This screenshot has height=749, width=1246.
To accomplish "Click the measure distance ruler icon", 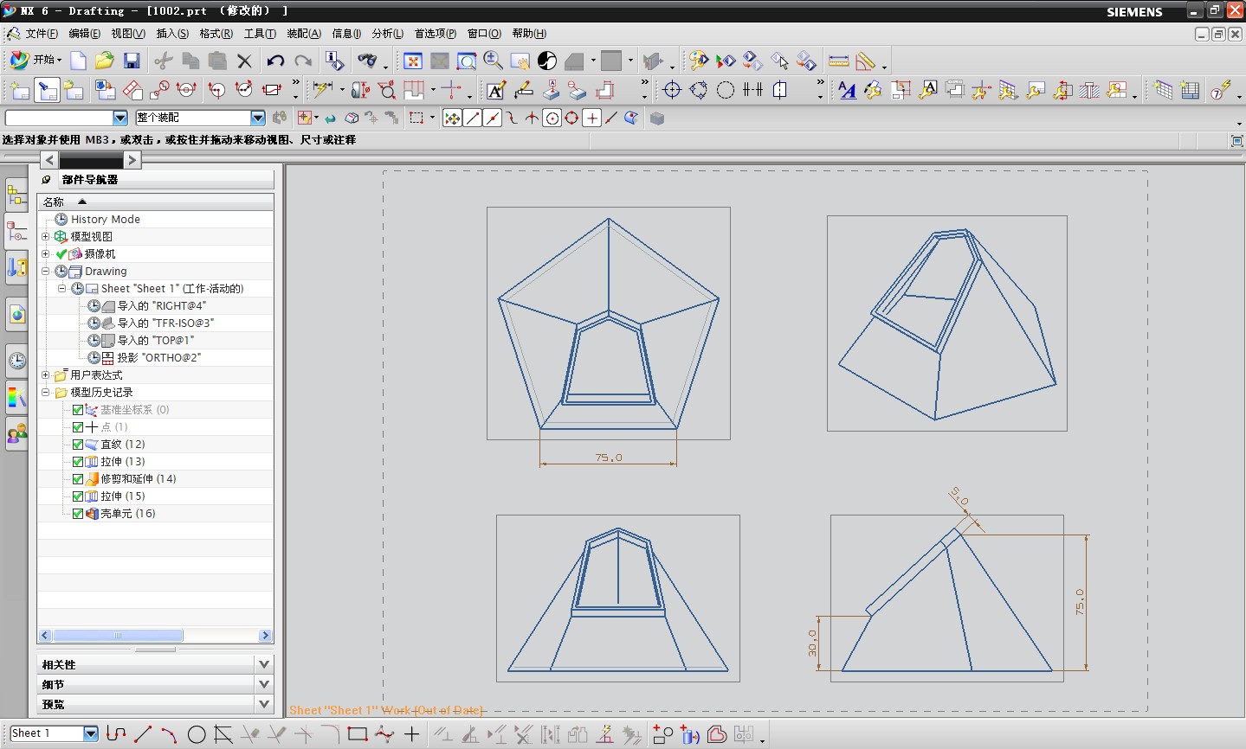I will point(838,61).
